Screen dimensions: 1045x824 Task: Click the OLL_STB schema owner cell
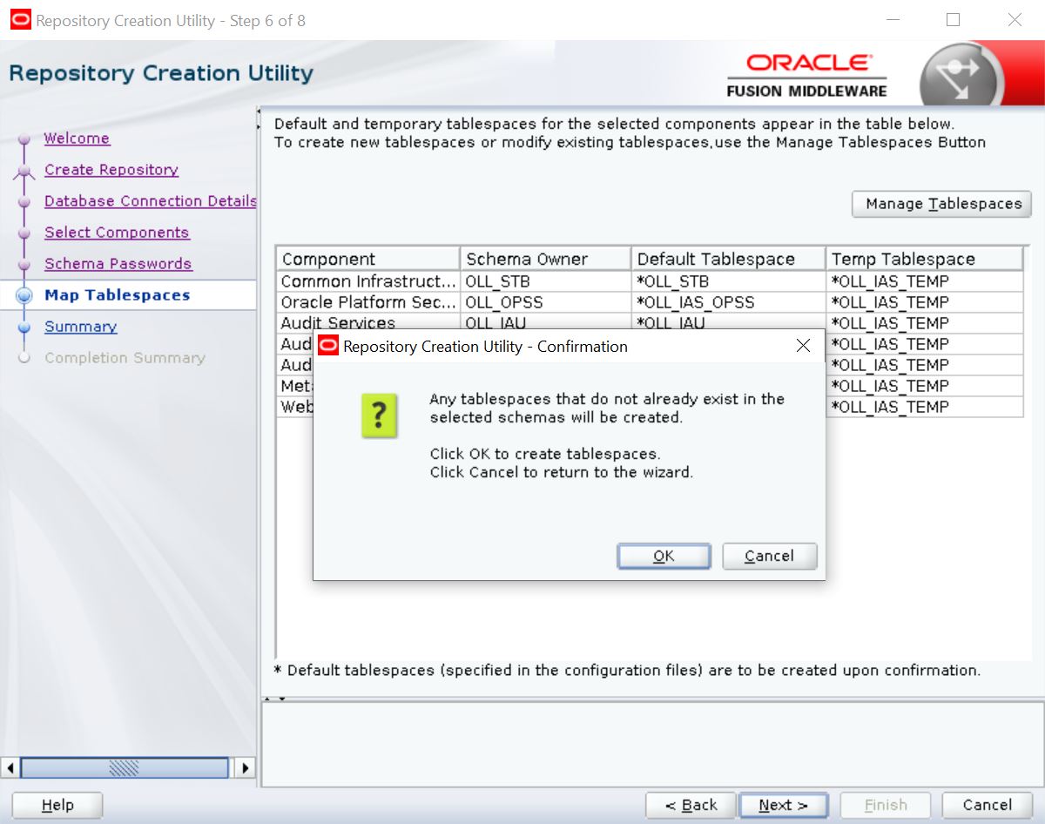pyautogui.click(x=545, y=281)
